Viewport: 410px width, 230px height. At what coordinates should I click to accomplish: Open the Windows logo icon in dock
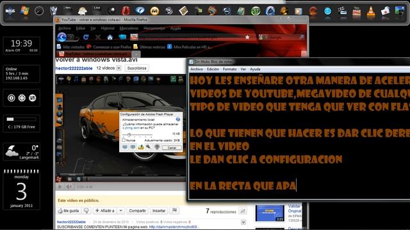[25, 11]
